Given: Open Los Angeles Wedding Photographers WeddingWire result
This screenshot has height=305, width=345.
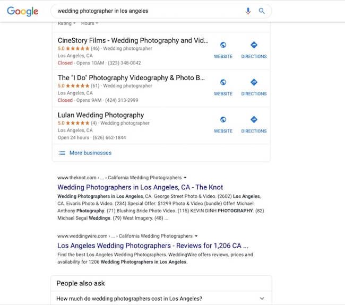Looking at the screenshot, I should [152, 246].
